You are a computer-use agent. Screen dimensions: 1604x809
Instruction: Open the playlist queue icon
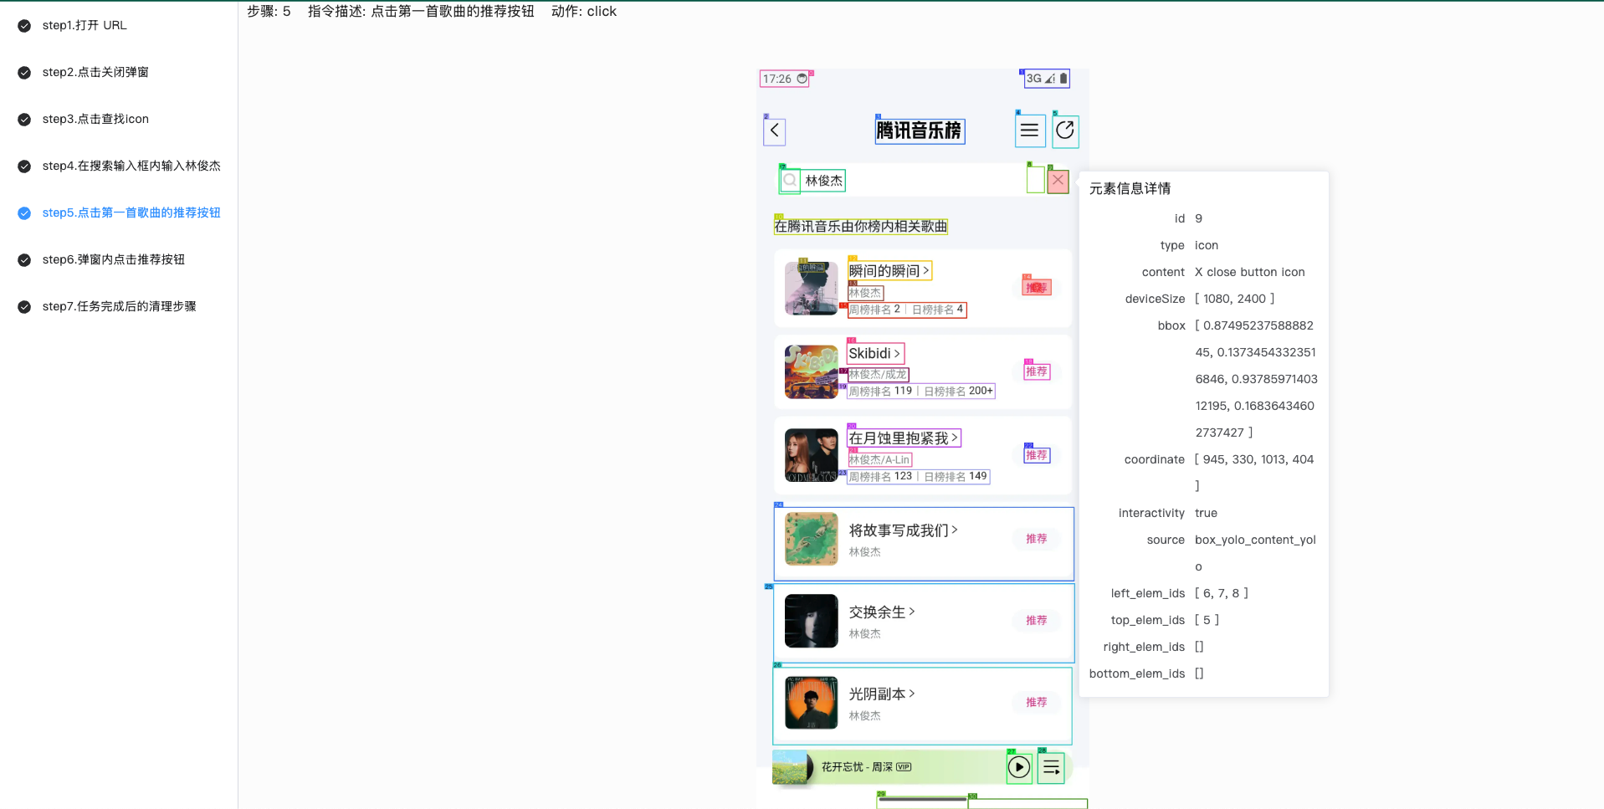coord(1051,767)
